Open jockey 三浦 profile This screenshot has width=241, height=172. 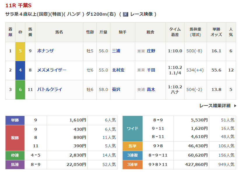tap(116, 51)
